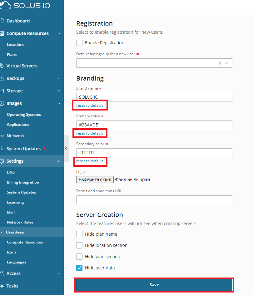Click the Terms and conditions URL field
The height and width of the screenshot is (295, 253).
point(154,200)
